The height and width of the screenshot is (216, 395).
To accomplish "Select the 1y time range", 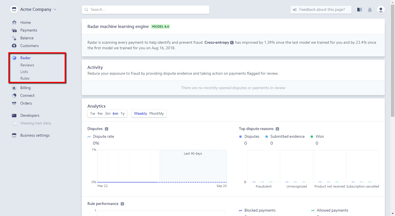I will coord(123,113).
